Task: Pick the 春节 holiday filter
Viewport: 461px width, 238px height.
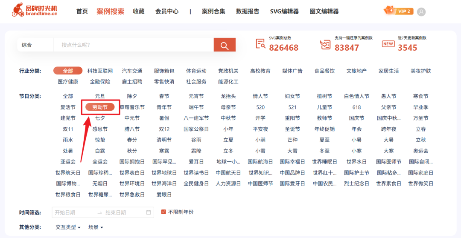Action: tap(164, 96)
